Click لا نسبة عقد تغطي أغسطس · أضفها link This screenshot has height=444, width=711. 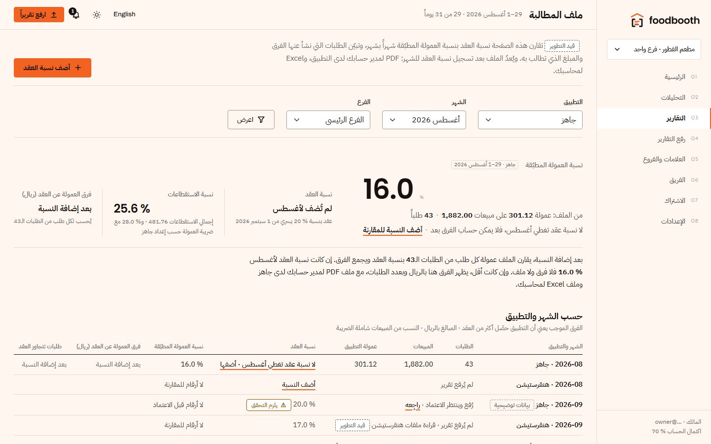(268, 365)
